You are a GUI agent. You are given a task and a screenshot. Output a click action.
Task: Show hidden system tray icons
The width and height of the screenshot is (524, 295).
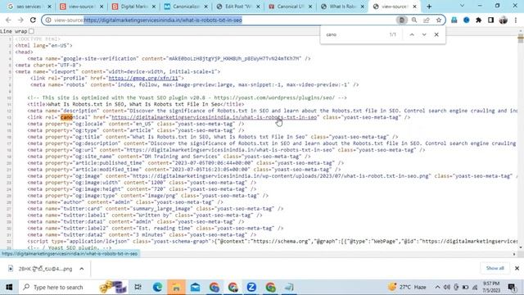[437, 287]
